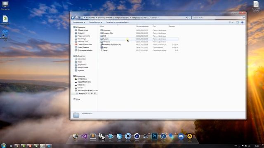
Task: Select the SXS folder
Action: [x=104, y=36]
